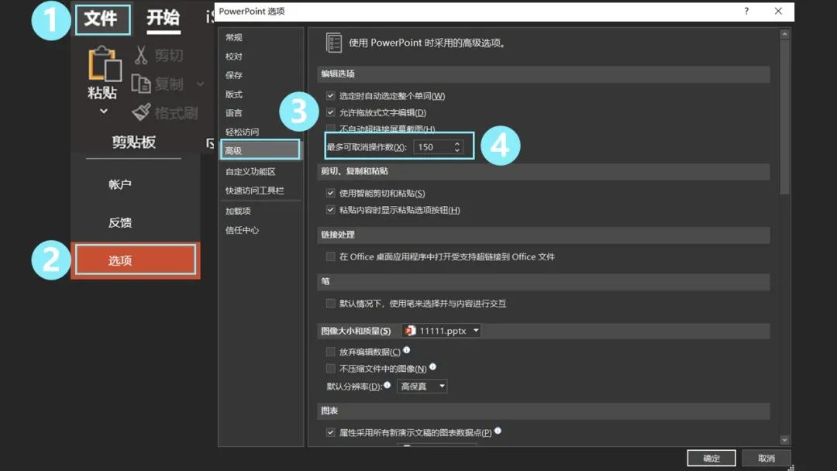Open the 高保真 default resolution dropdown
Viewport: 837px width, 471px height.
(x=422, y=386)
